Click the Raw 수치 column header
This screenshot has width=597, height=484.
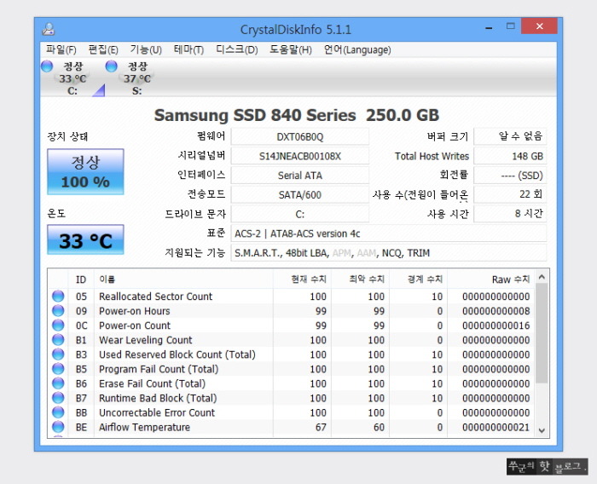(490, 279)
